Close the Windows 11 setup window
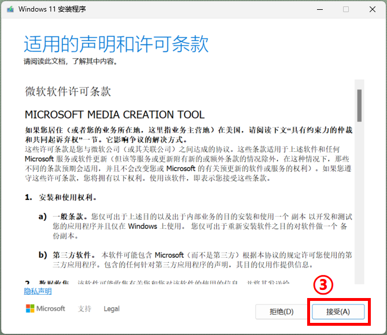This screenshot has height=335, width=387. pyautogui.click(x=373, y=9)
